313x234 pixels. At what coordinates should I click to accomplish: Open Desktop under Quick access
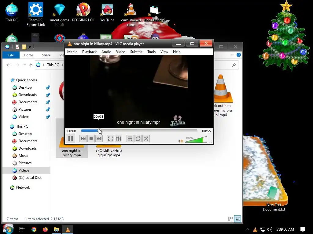pos(25,87)
